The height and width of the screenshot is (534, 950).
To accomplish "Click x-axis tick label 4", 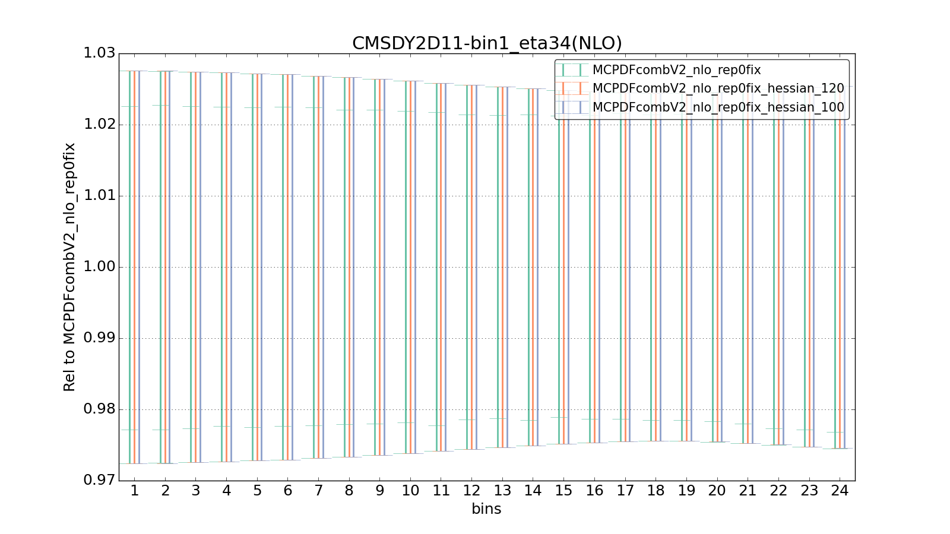I will 227,491.
